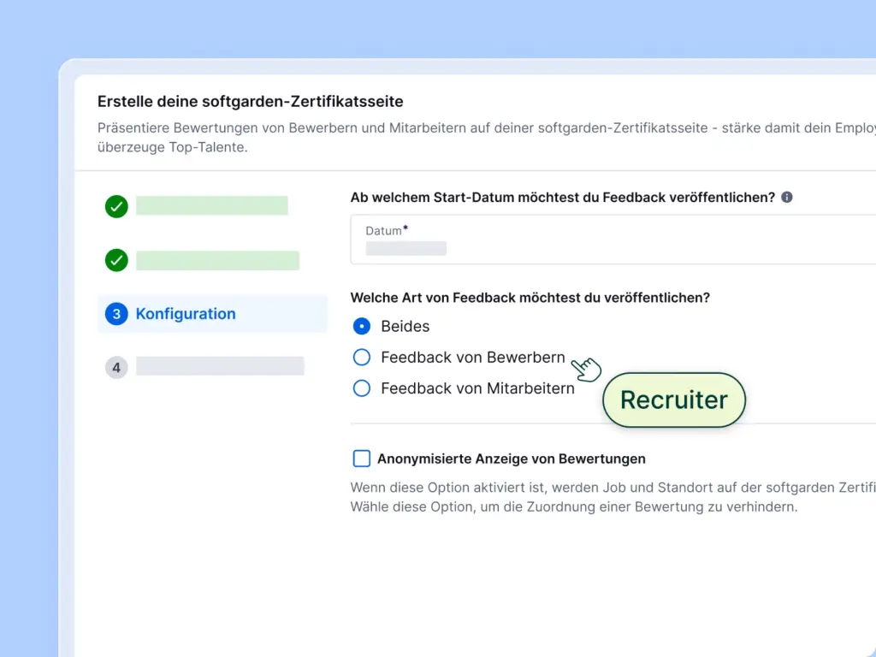Click the step 3 number badge
The image size is (876, 657).
pos(115,314)
